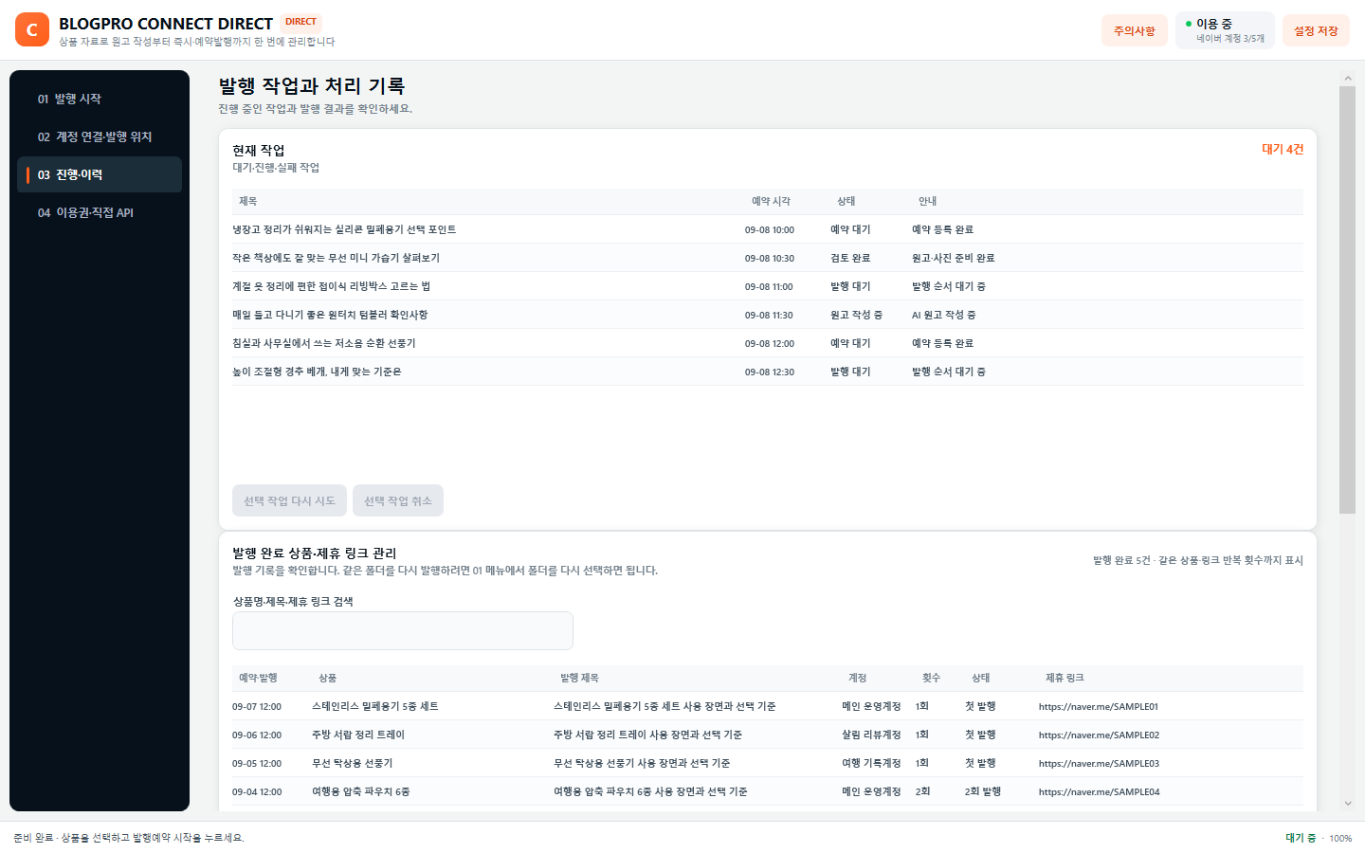Click the 원고 작성 중 status cell
The image size is (1365, 853).
856,315
